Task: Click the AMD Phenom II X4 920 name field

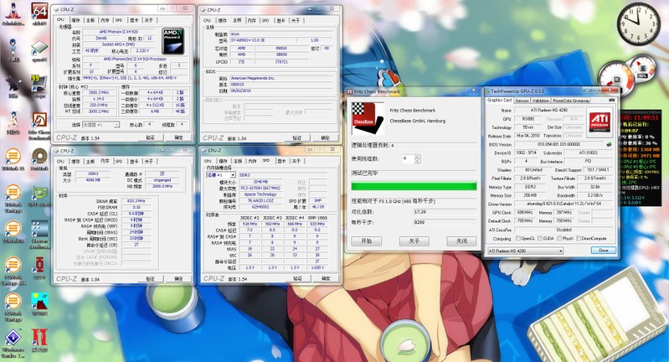Action: click(119, 32)
